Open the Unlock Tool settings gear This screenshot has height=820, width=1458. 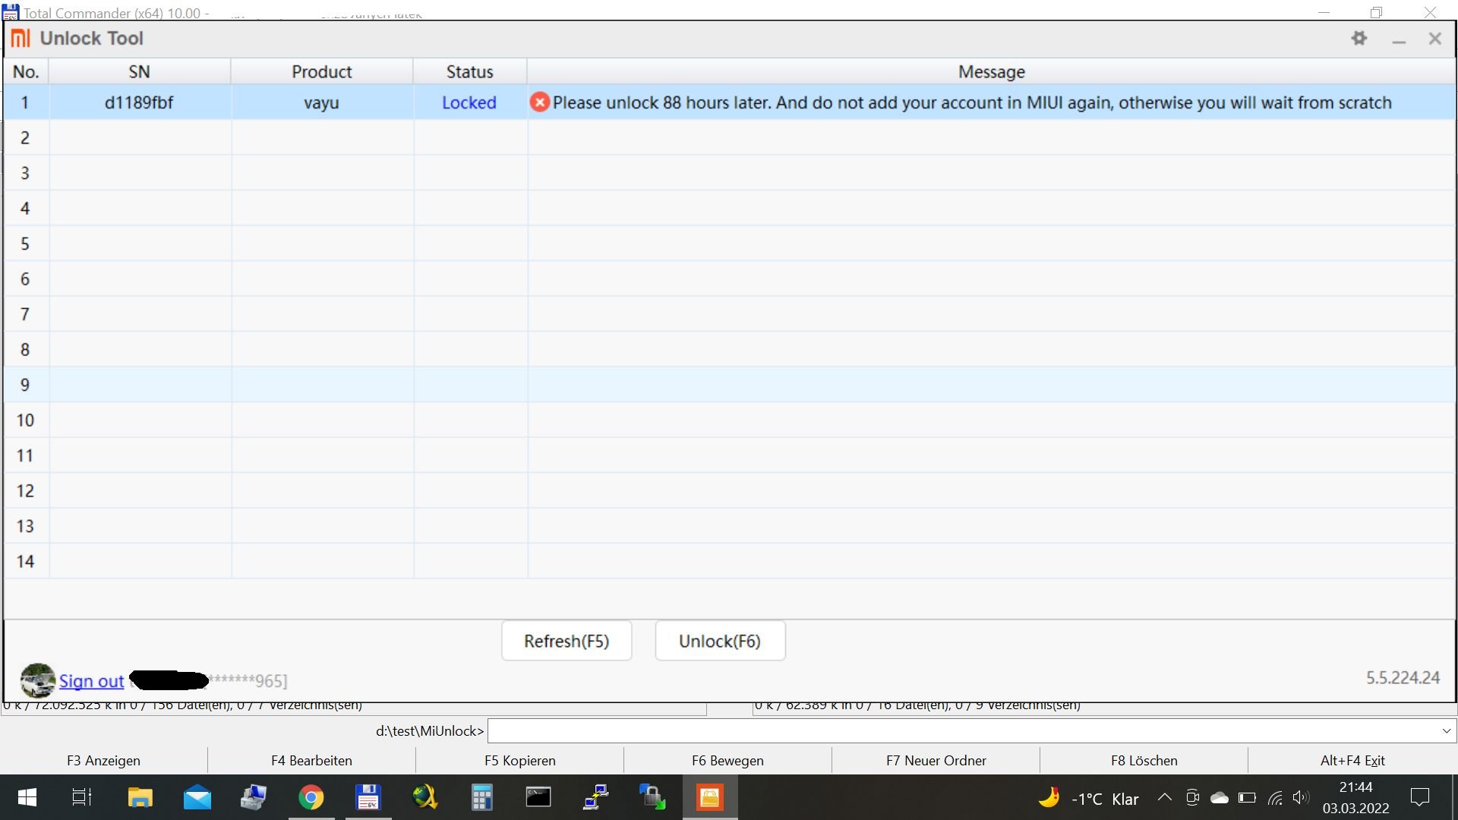1359,38
